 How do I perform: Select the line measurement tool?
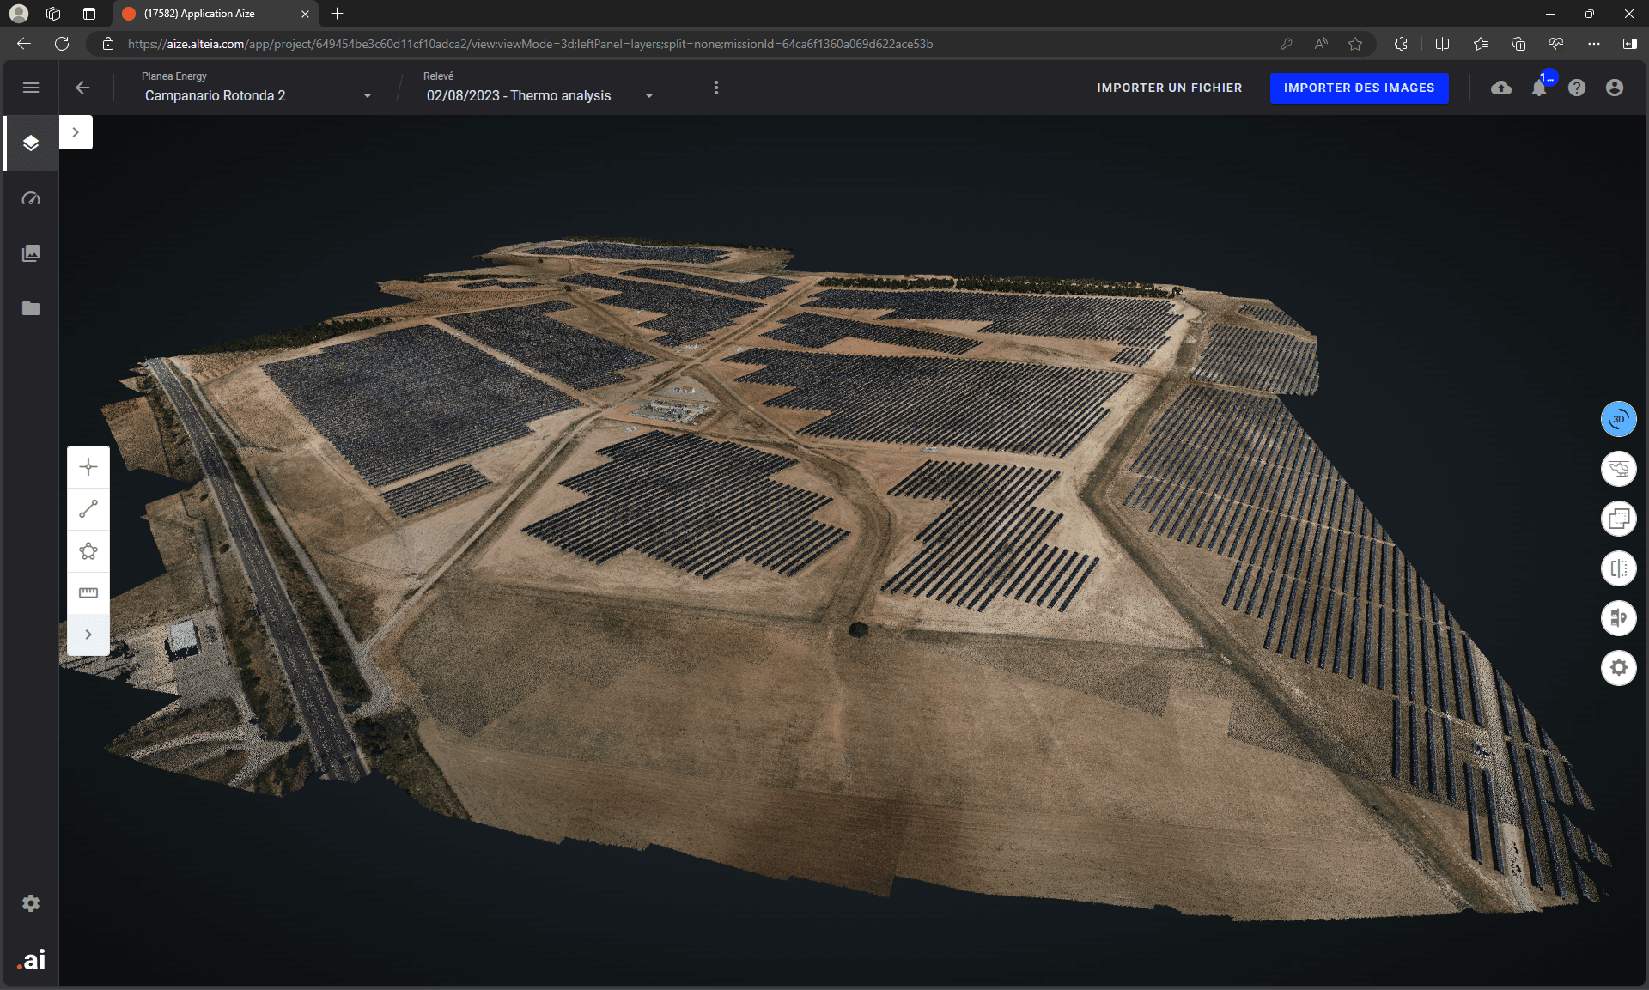click(88, 508)
